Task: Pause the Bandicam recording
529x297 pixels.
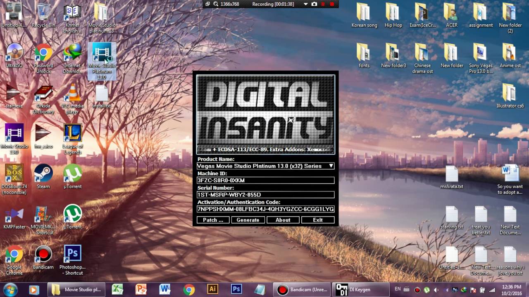Action: [323, 4]
